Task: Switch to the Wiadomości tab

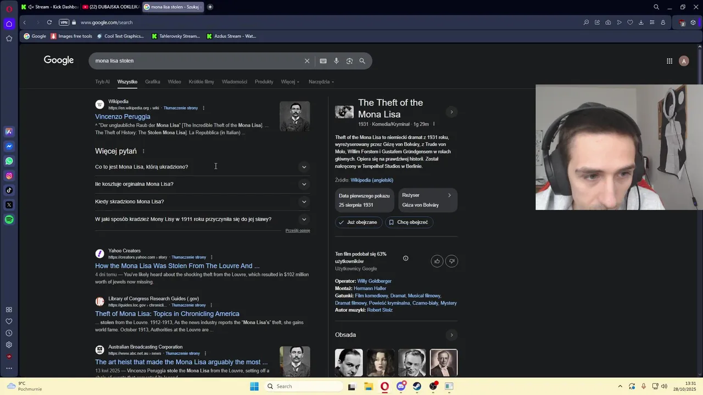Action: (235, 82)
